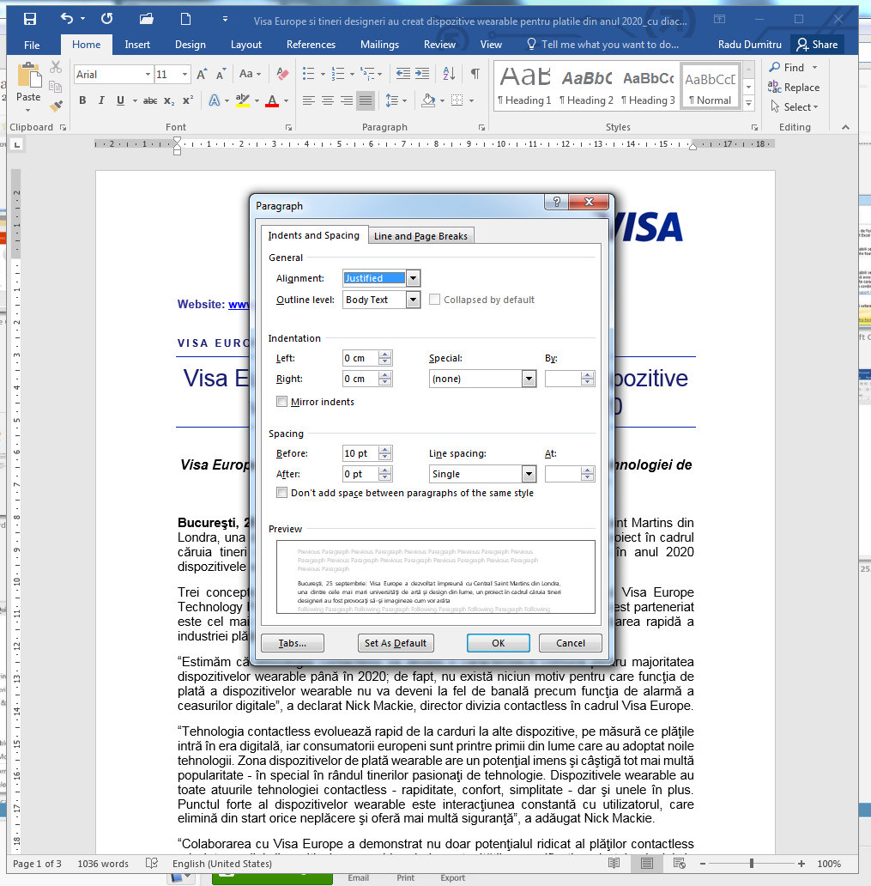
Task: Align text right in ribbon
Action: (x=347, y=100)
